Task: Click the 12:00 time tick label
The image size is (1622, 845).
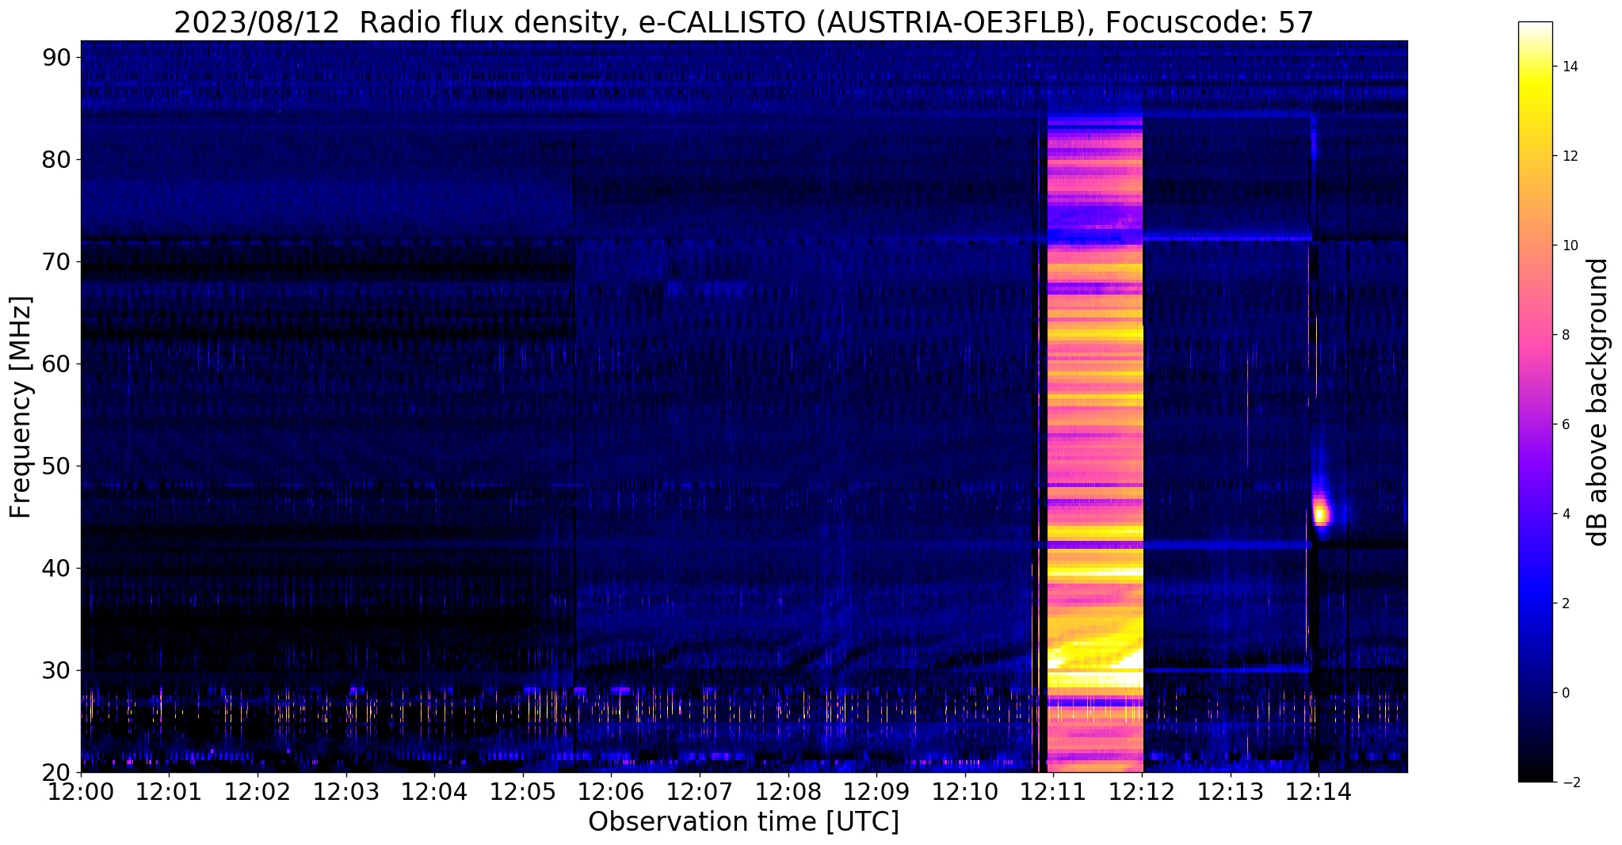Action: click(81, 791)
